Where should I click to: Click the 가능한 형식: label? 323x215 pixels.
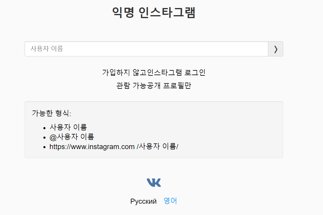click(51, 113)
